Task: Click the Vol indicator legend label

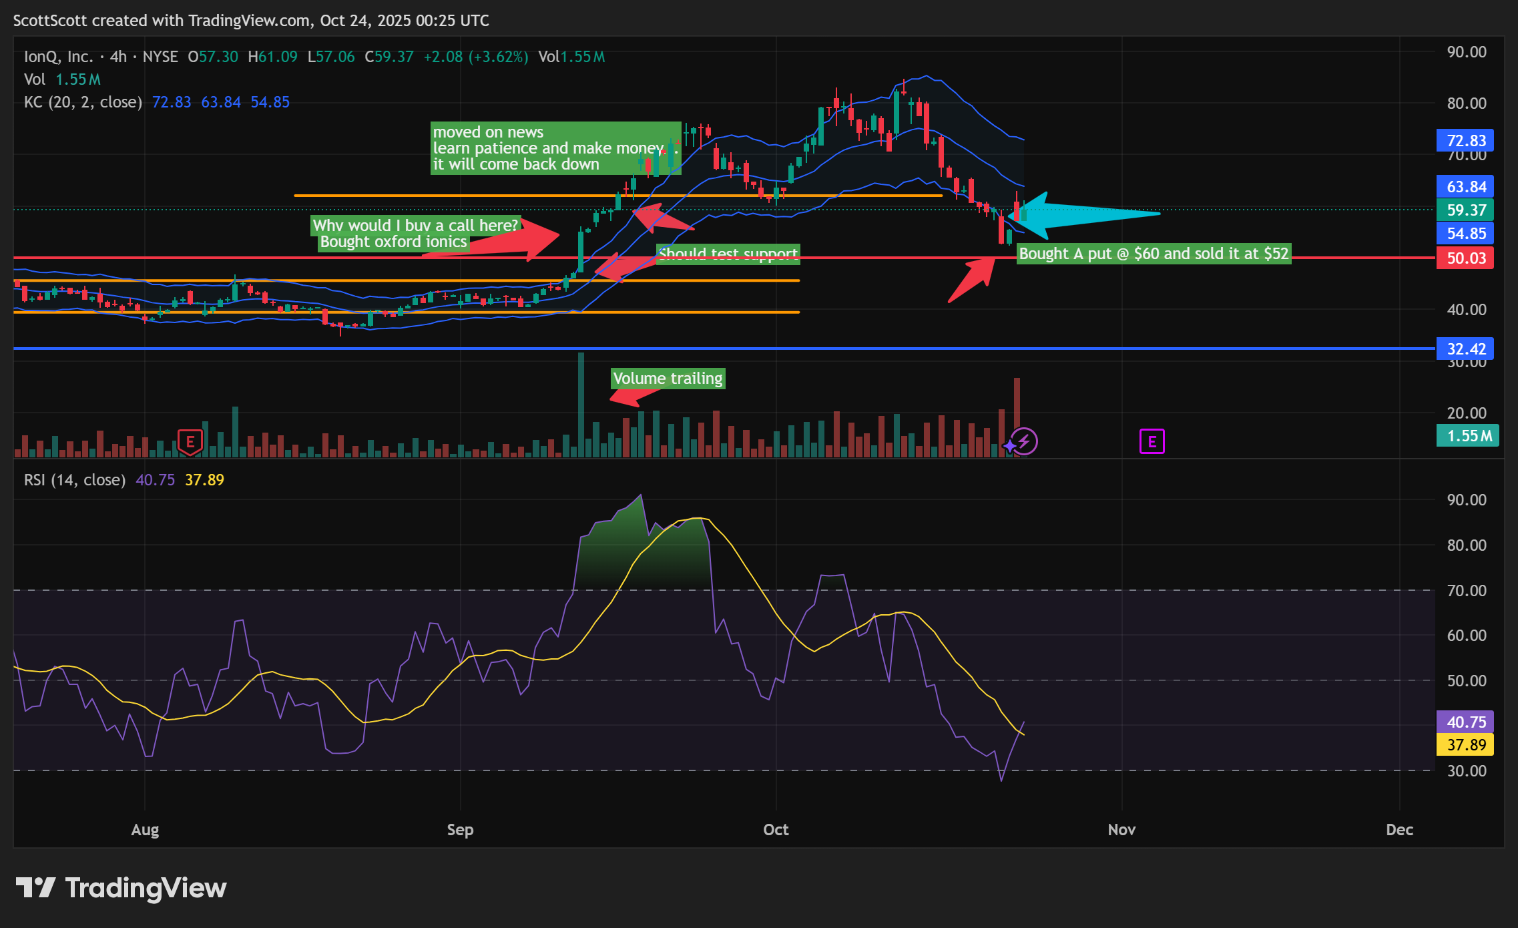Action: (x=35, y=79)
